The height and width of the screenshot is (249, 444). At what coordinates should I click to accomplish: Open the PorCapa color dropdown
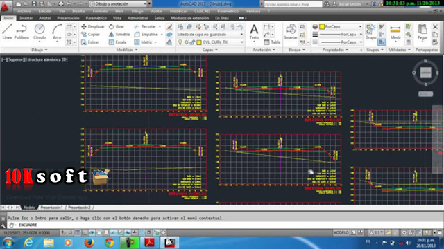point(341,26)
